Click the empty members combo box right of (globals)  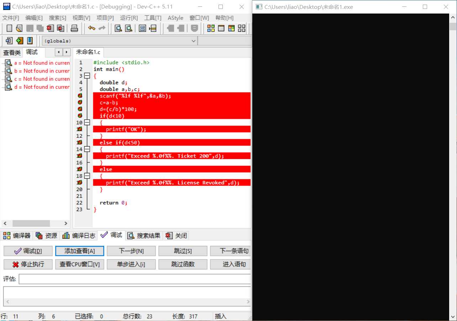225,41
